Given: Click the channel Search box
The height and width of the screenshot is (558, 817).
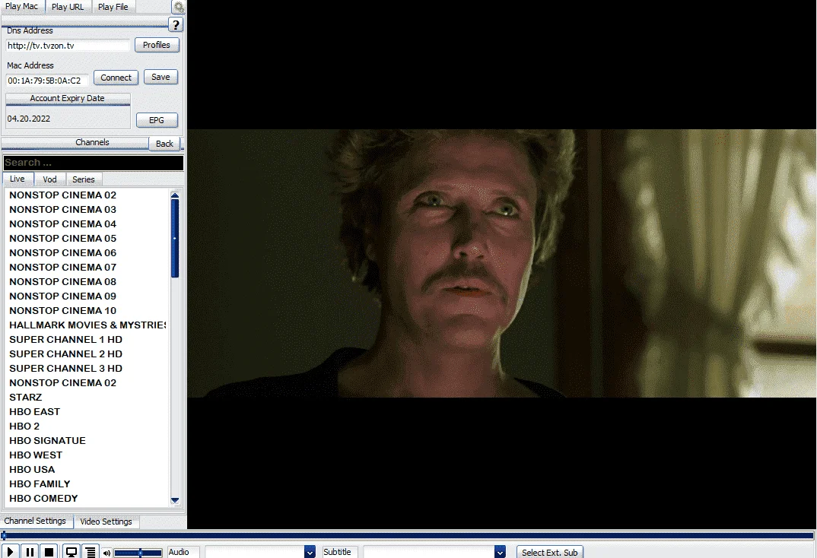Looking at the screenshot, I should click(x=94, y=163).
